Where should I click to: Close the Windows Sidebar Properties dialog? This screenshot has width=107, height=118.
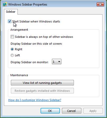click(100, 4)
